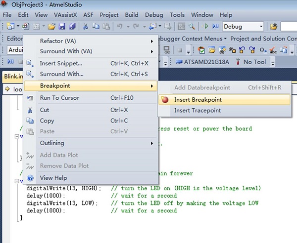Click the Open File folder icon

[x=51, y=26]
